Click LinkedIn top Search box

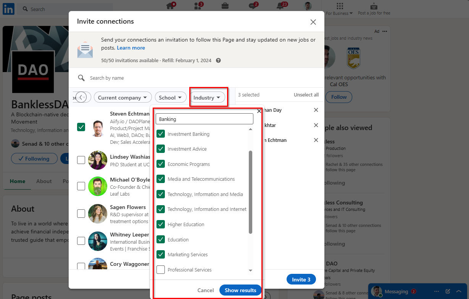point(65,9)
